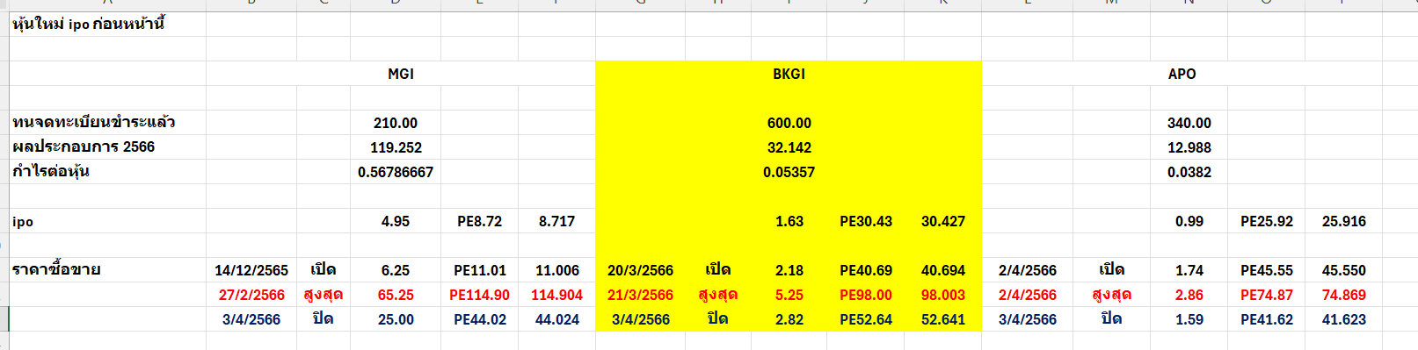Click the BKGI closing price 2.82
Viewport: 1418px width, 350px height.
pos(789,319)
